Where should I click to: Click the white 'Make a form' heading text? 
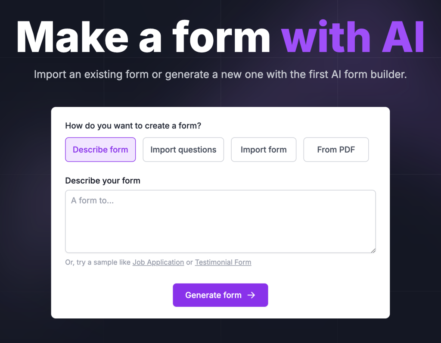point(143,37)
